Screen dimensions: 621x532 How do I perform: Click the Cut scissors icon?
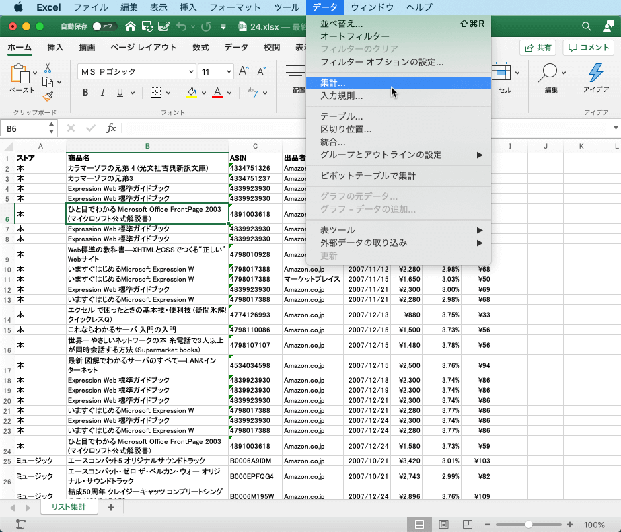48,67
